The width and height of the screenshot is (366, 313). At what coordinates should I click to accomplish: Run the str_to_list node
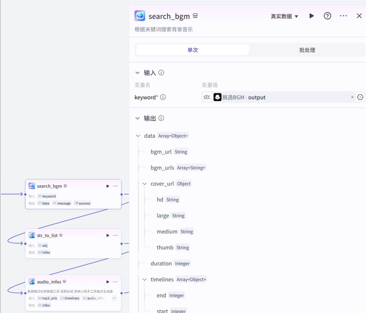click(108, 235)
